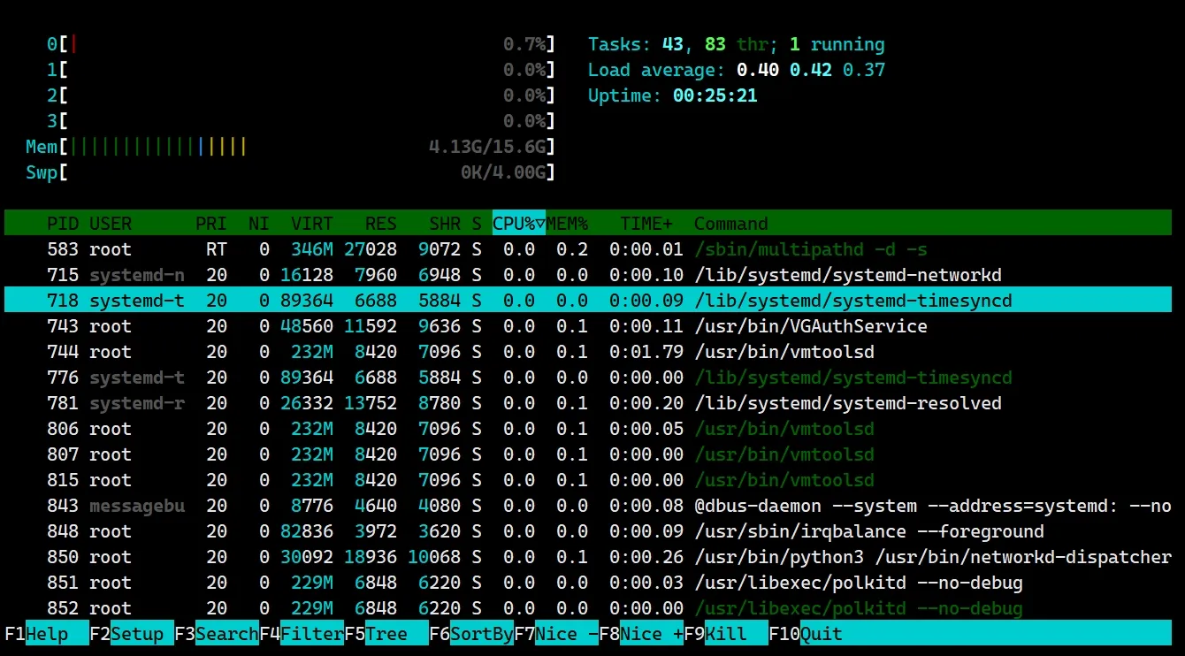Click the PID column header
1185x656 pixels.
(62, 224)
